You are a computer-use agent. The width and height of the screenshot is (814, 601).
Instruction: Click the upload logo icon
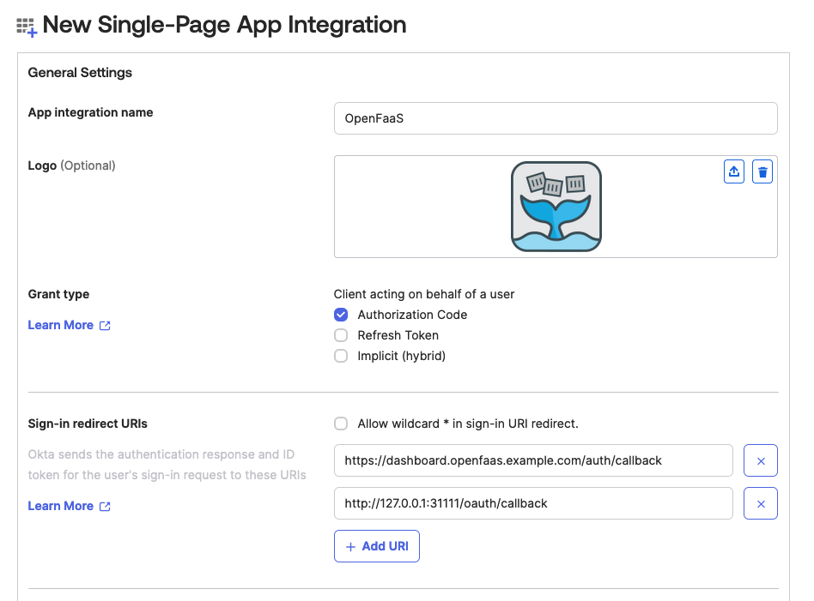(x=733, y=171)
